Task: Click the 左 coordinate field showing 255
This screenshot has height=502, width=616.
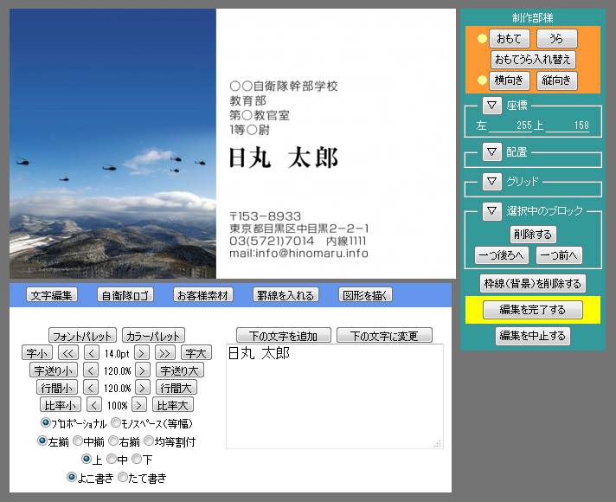Action: point(510,125)
